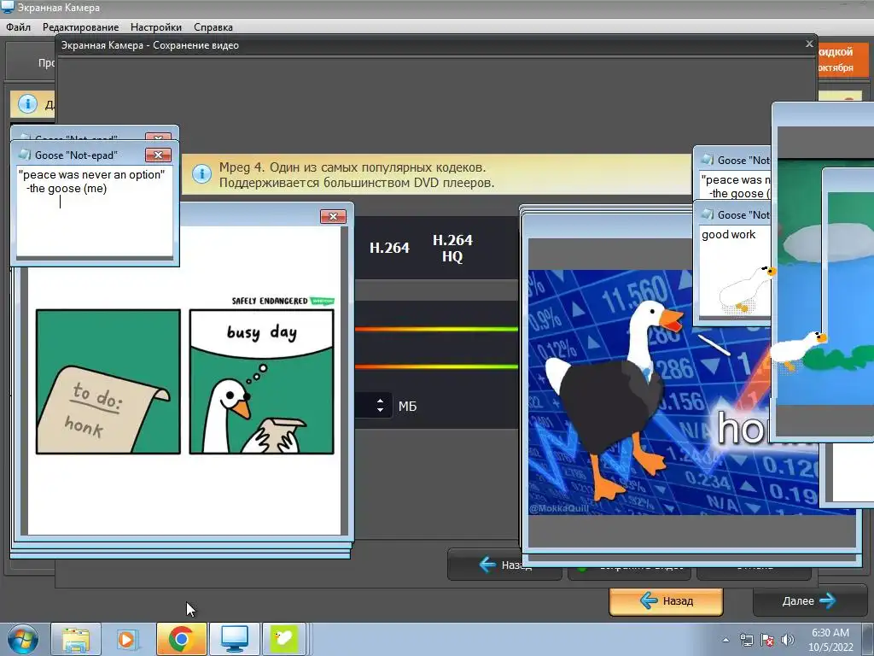This screenshot has width=874, height=656.
Task: Click the network tray icon
Action: tap(746, 640)
